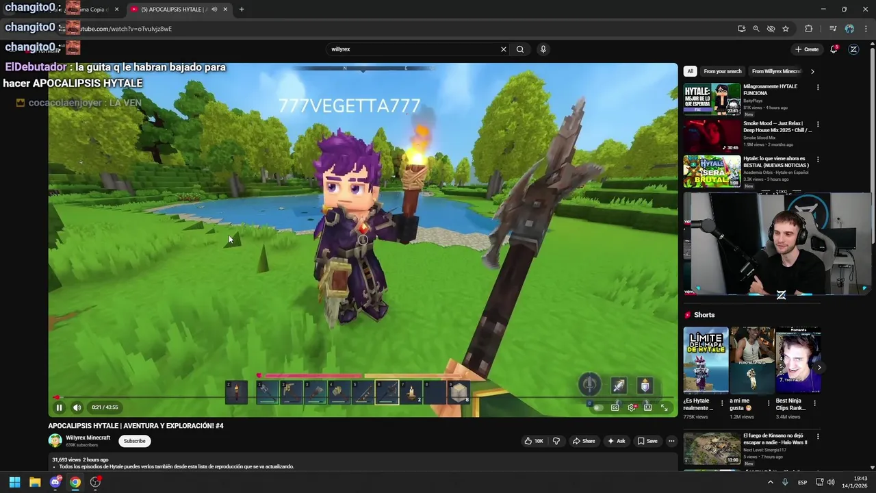876x493 pixels.
Task: Open options for Hytale BESTIAL video
Action: [817, 160]
